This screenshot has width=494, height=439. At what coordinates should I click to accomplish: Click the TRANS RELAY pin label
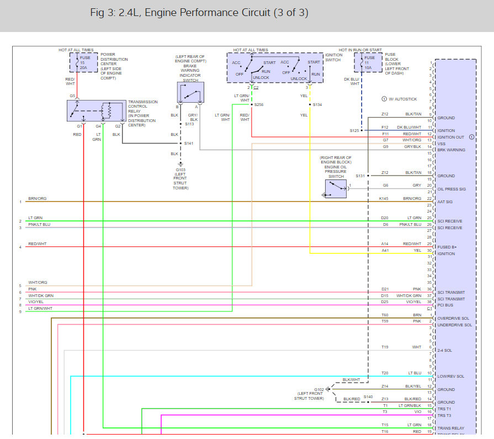click(x=451, y=429)
